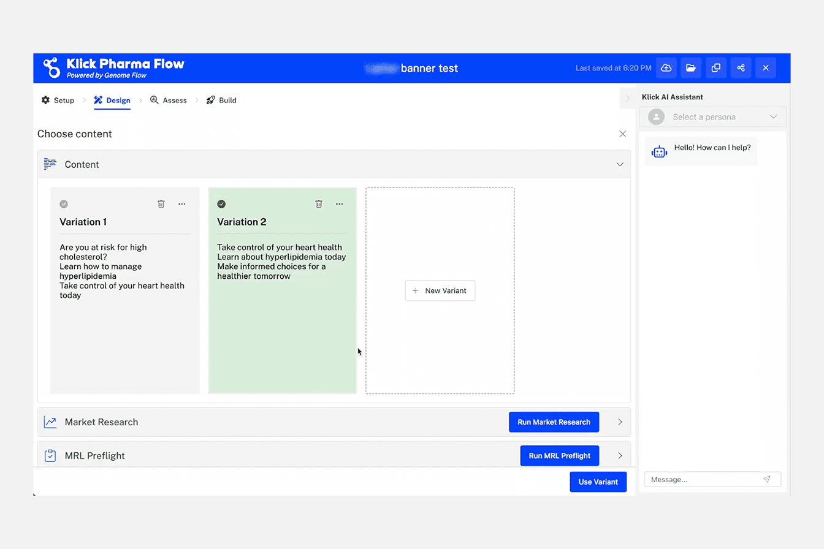This screenshot has height=549, width=824.
Task: Click the Run Market Research button
Action: [554, 422]
